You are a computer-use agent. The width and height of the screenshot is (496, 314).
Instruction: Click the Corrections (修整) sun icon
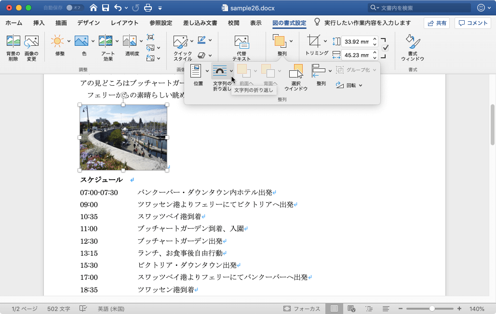point(57,41)
